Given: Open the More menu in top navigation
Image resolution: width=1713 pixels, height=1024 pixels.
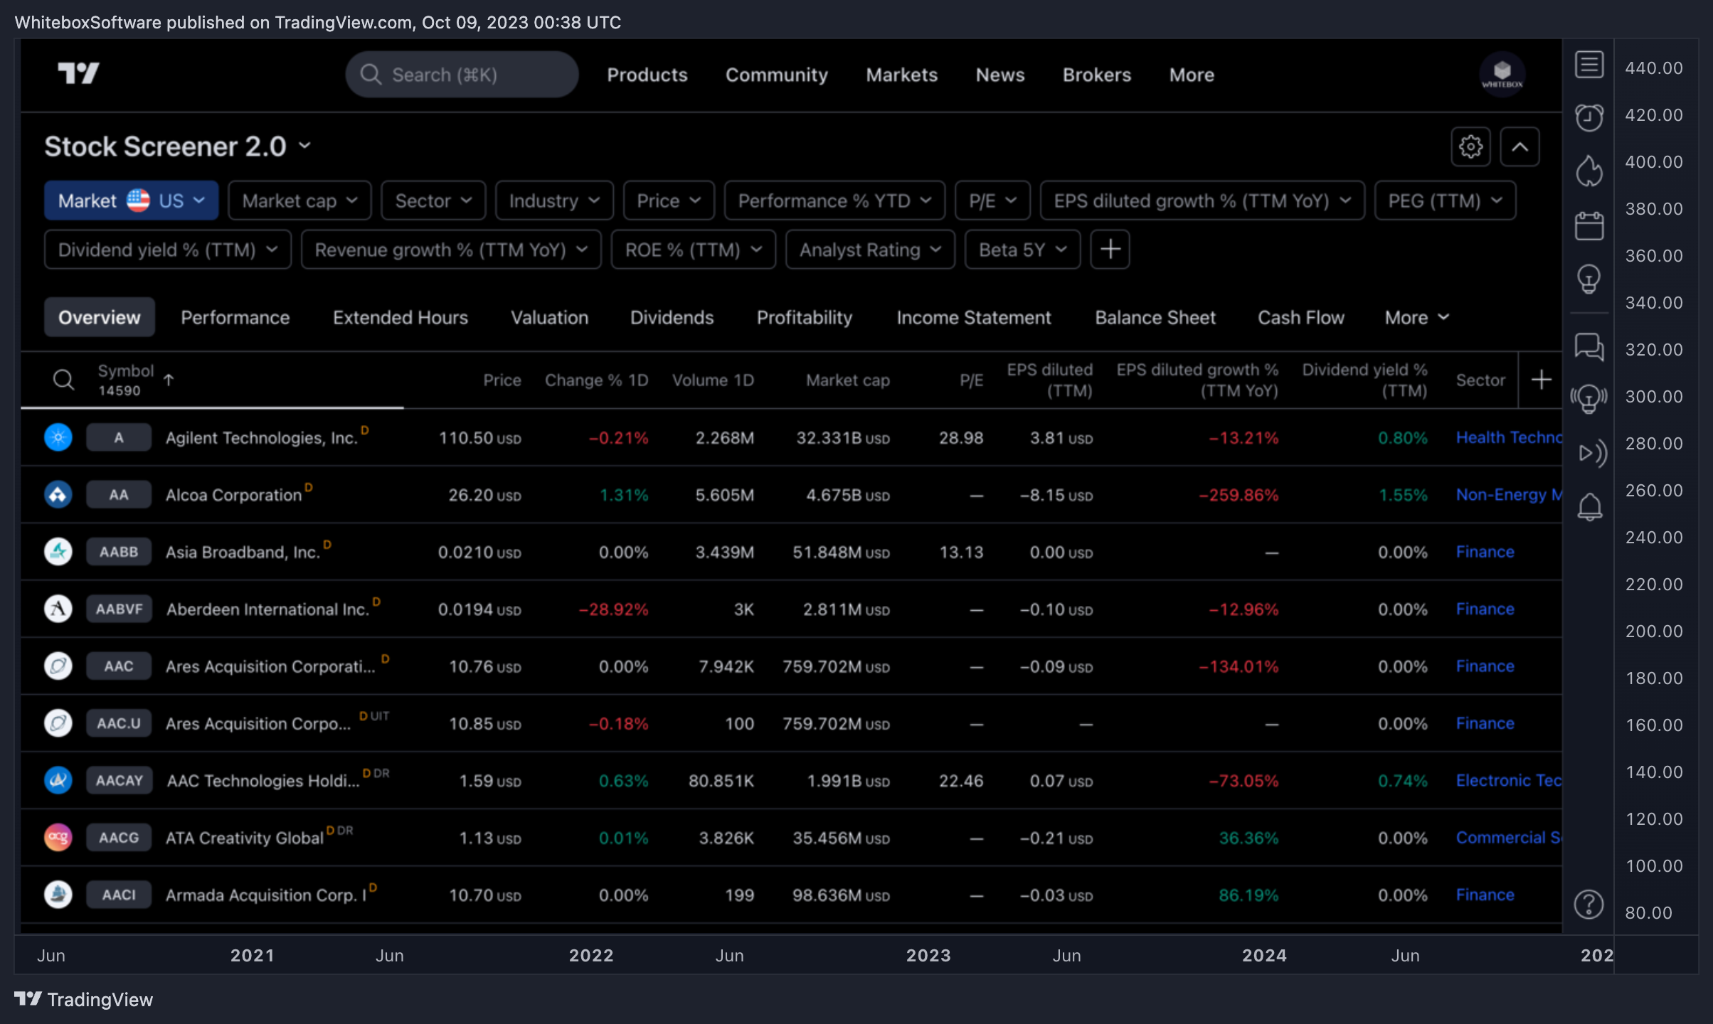Looking at the screenshot, I should [x=1192, y=75].
